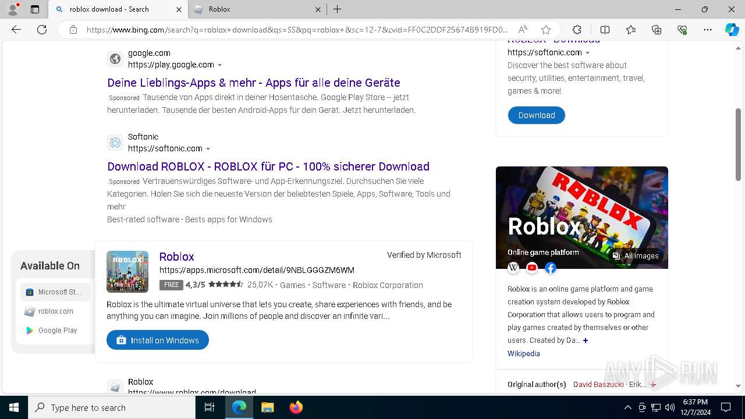Open the David Baszucki author link

598,385
